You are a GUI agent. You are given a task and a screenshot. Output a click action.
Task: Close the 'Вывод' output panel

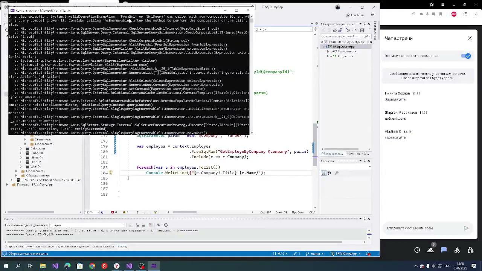[369, 219]
